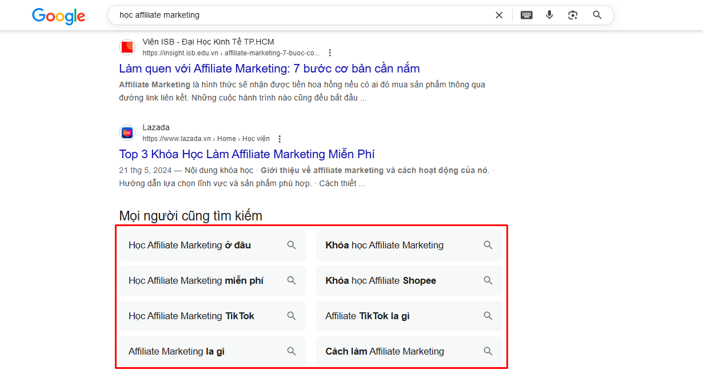The image size is (703, 386).
Task: Click the Lazada site favicon
Action: coord(127,133)
